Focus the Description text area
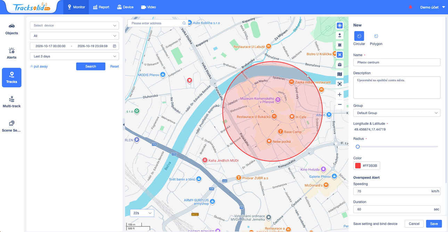Viewport: 448px width, 232px height. (x=397, y=88)
